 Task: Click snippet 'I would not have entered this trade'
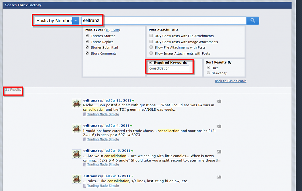[149, 132]
